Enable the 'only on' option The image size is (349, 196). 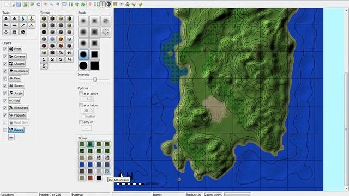(x=81, y=122)
